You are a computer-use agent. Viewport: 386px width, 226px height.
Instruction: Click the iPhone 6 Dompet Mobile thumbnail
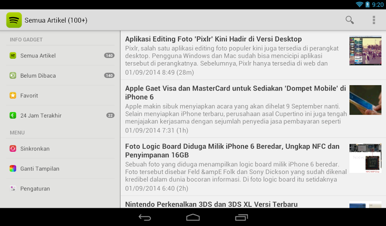(365, 100)
